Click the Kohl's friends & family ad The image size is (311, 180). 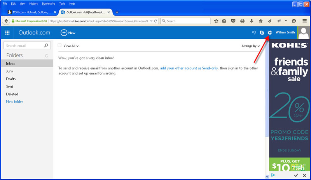[289, 105]
